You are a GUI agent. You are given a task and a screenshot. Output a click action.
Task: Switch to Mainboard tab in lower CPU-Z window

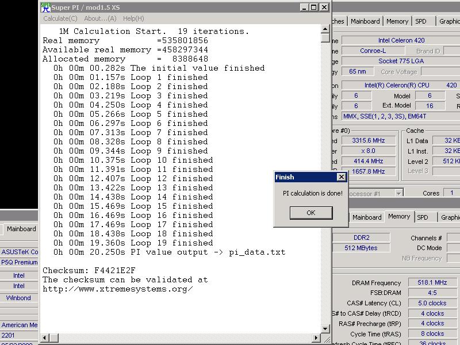point(367,217)
